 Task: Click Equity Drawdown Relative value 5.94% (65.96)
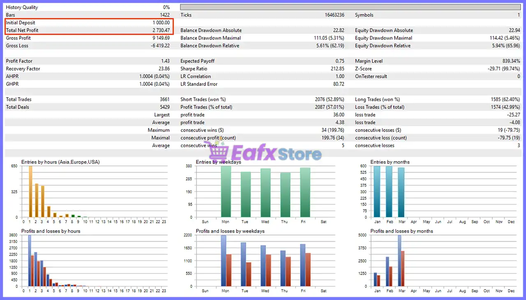tap(506, 46)
